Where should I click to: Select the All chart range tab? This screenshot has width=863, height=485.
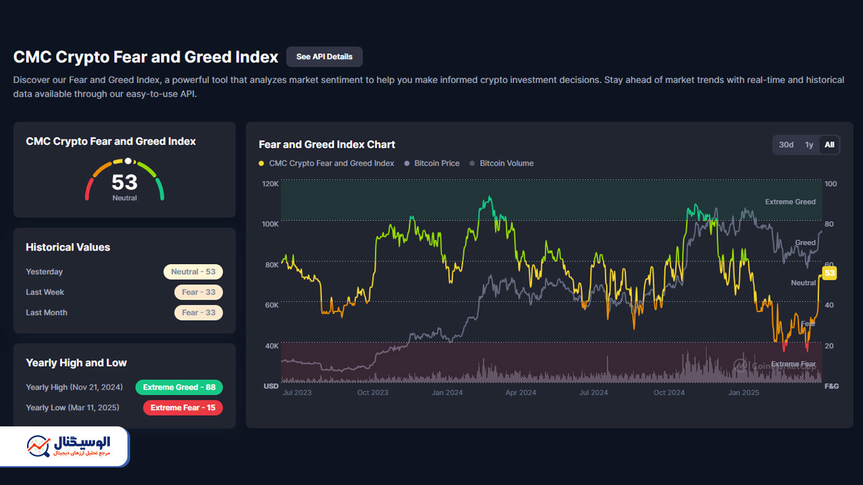coord(829,145)
